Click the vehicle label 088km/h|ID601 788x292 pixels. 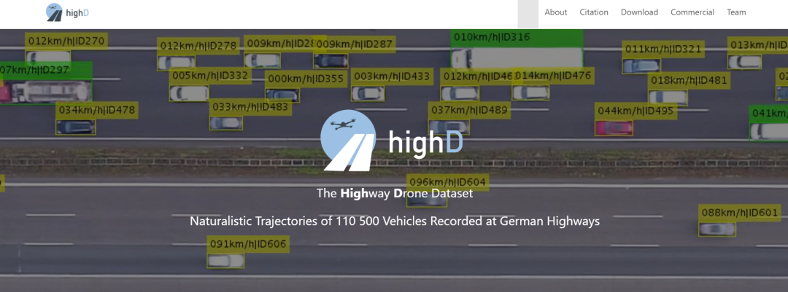pyautogui.click(x=740, y=213)
